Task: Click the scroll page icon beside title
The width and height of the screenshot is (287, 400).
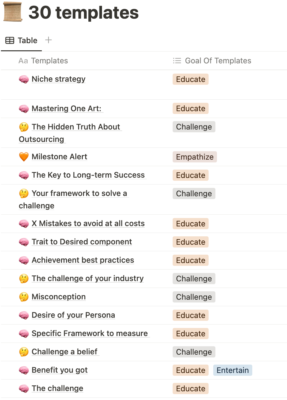Action: click(13, 12)
